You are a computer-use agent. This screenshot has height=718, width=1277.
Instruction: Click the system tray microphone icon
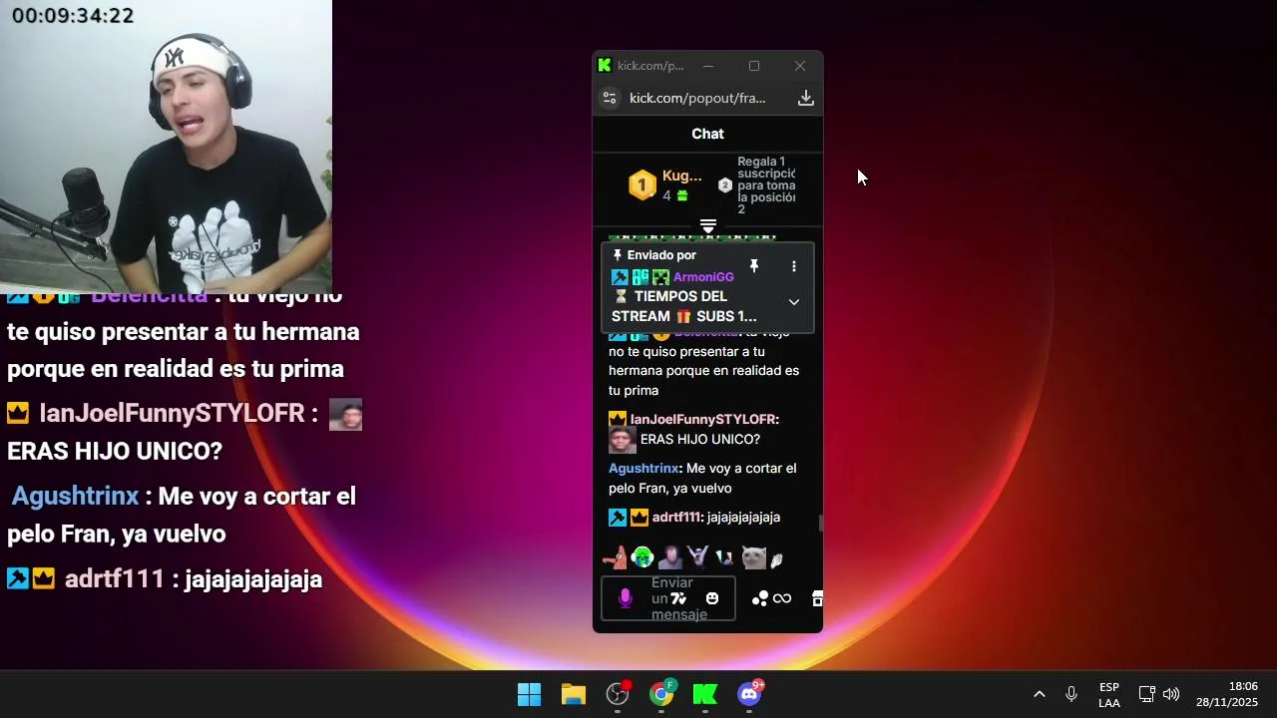(x=1071, y=694)
